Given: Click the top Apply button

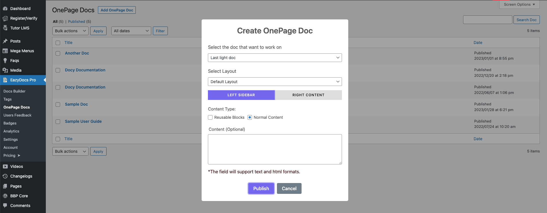Looking at the screenshot, I should click(98, 31).
